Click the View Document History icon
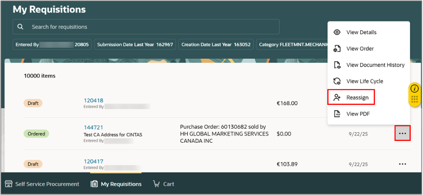Screen dimensions: 423x195 click(337, 65)
